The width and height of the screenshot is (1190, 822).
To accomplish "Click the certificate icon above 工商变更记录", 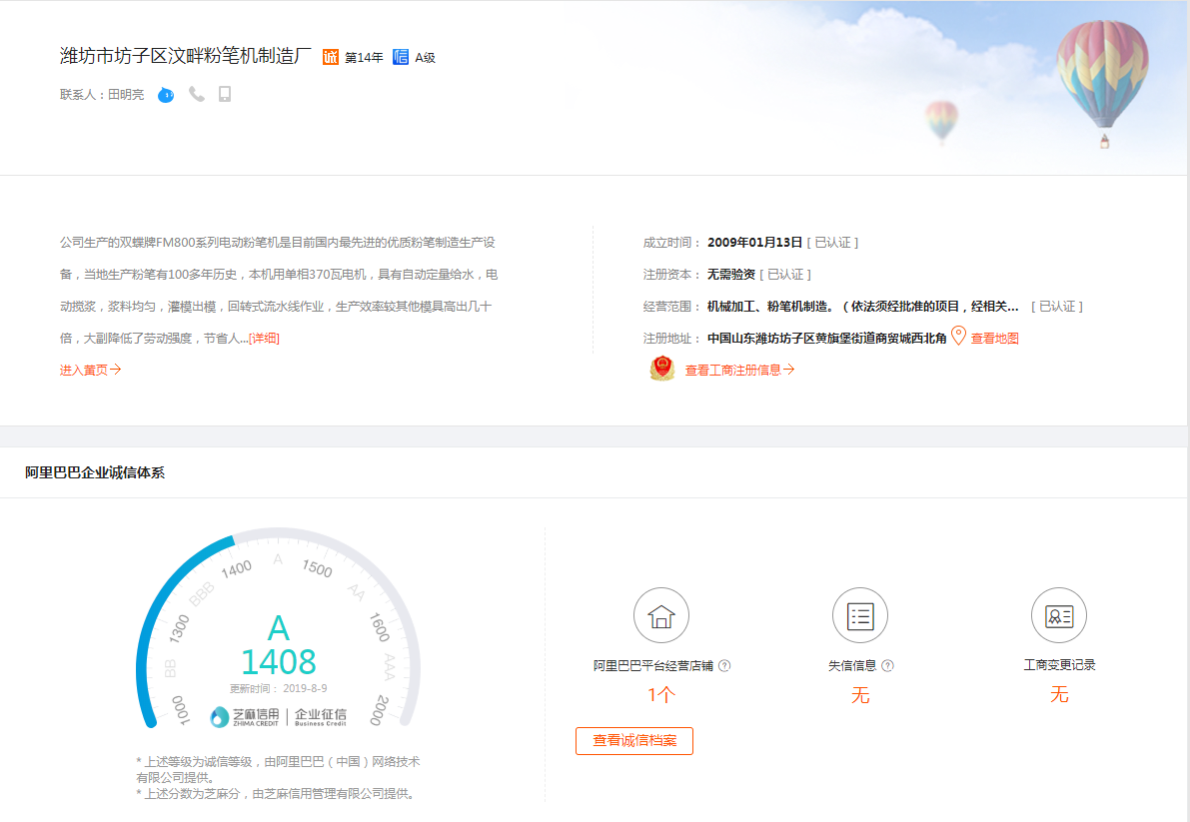I will coord(1058,615).
